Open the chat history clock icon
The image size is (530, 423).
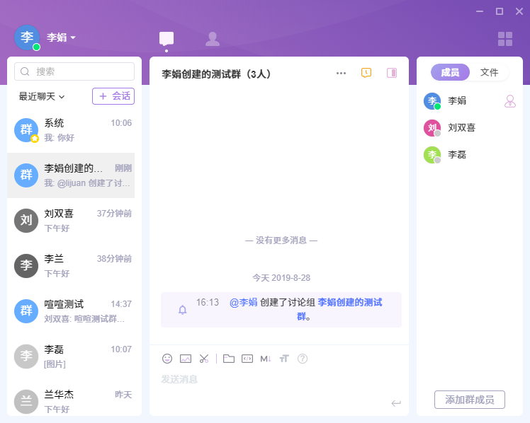click(x=366, y=73)
